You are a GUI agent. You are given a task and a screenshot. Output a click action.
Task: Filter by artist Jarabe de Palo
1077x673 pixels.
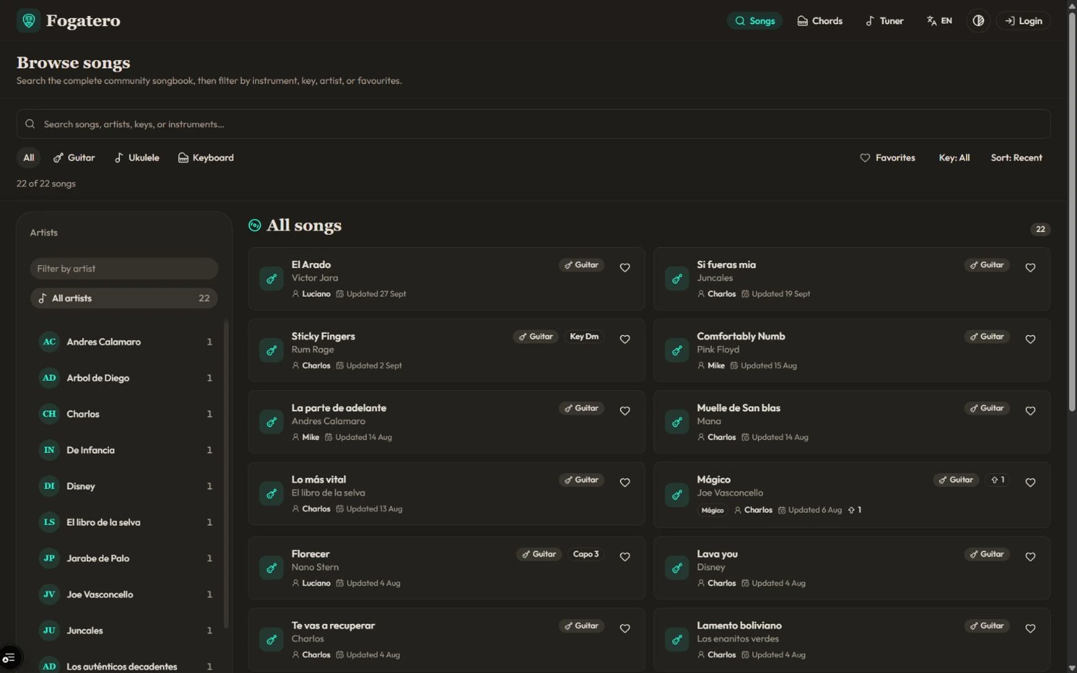pos(125,558)
